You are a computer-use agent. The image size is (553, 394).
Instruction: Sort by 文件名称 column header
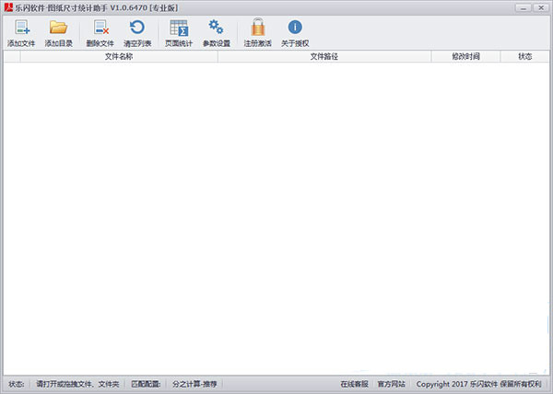[x=119, y=56]
